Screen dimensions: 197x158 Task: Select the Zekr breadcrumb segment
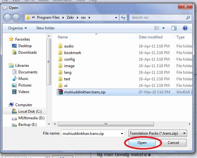click(x=70, y=17)
